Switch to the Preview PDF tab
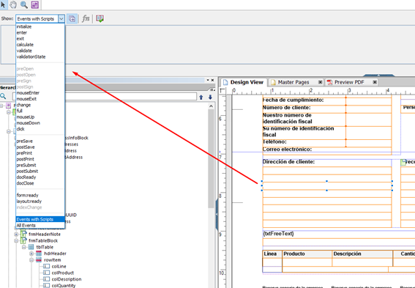 tap(349, 82)
